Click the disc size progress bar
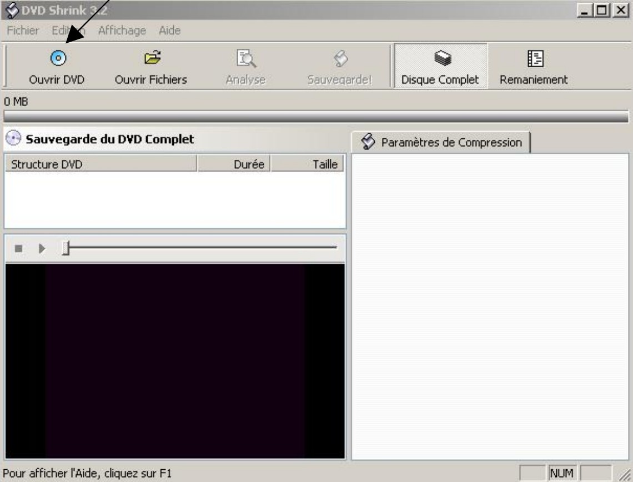Viewport: 633px width, 482px height. pyautogui.click(x=316, y=116)
